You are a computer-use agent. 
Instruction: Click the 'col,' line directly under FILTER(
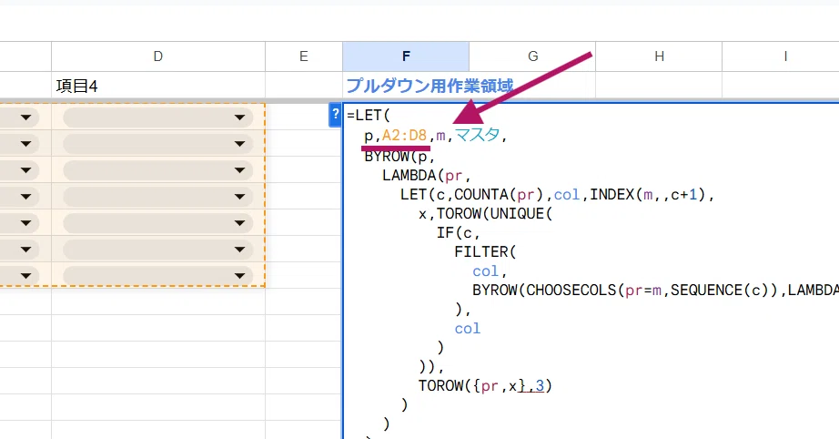(x=490, y=271)
